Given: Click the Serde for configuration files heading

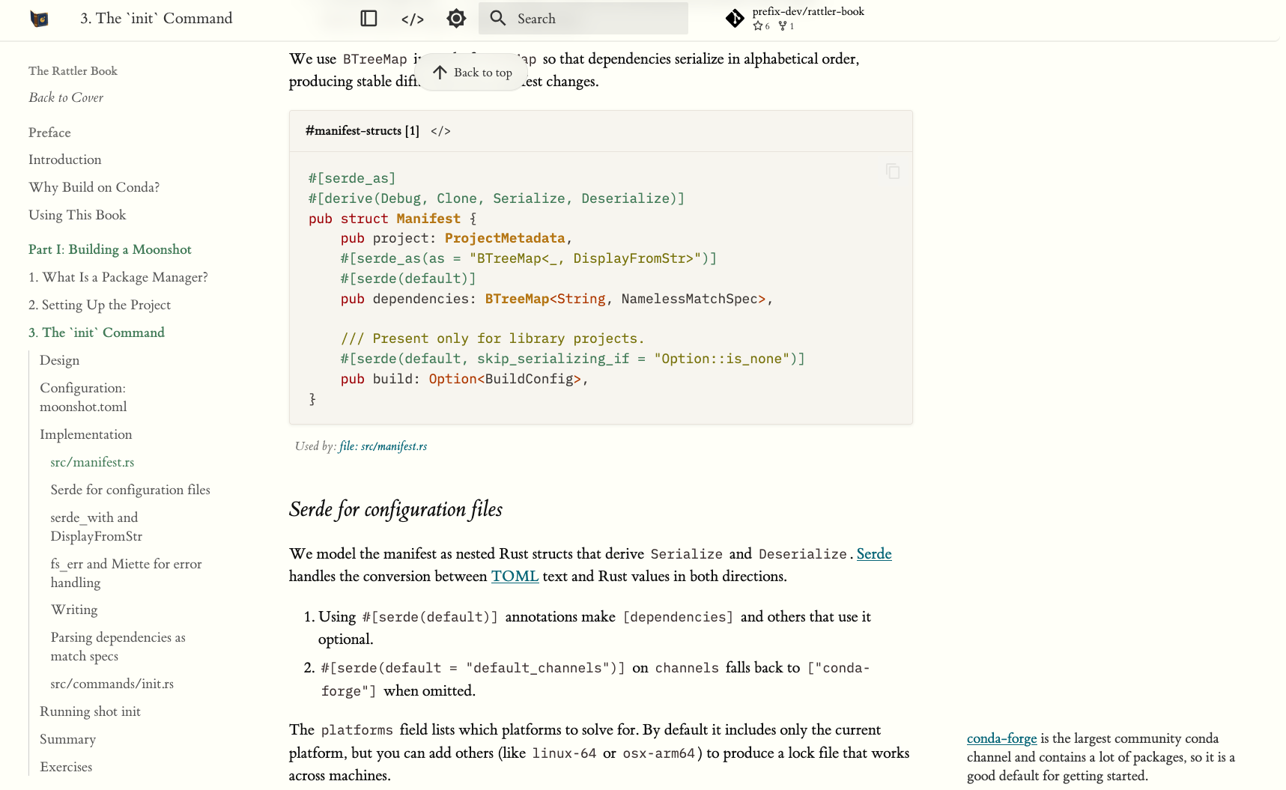Looking at the screenshot, I should click(x=395, y=509).
